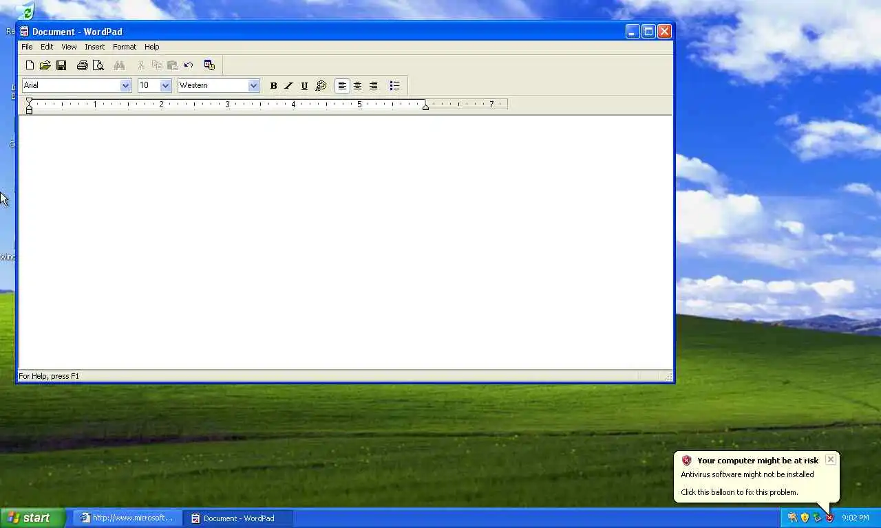Expand the font size 10 dropdown
Screen dimensions: 881x528
(165, 85)
